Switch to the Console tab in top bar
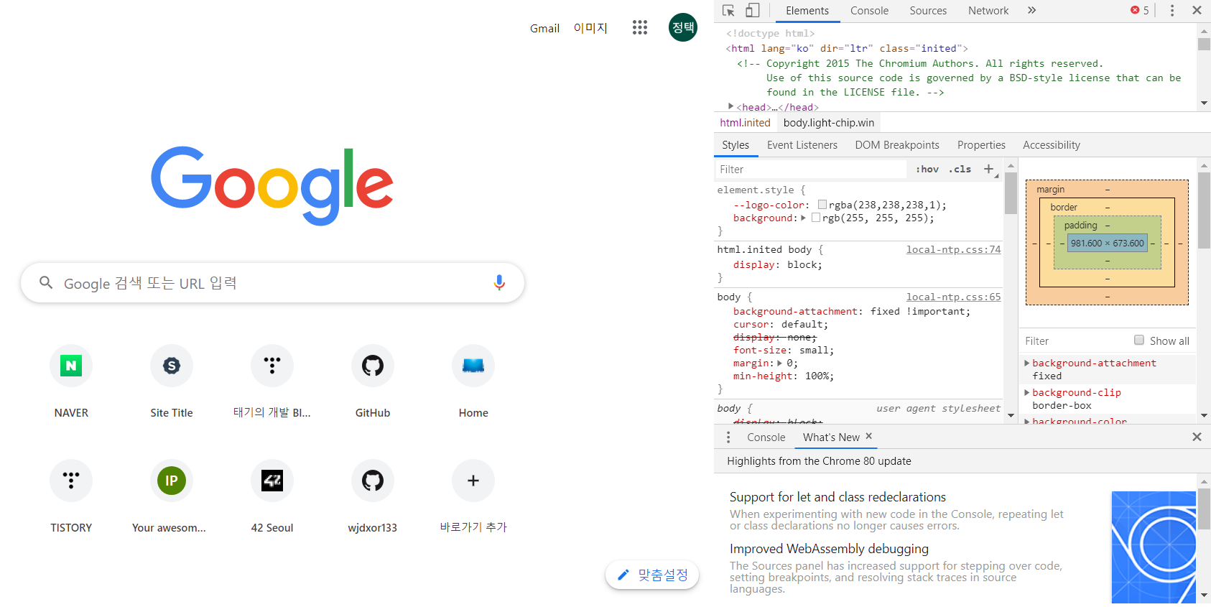This screenshot has width=1211, height=607. coord(869,10)
